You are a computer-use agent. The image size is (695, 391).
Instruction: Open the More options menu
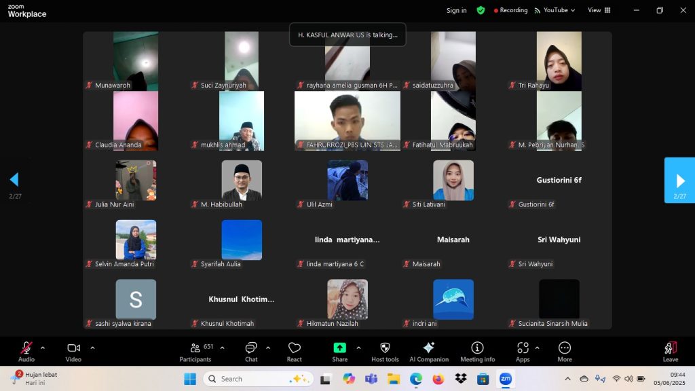(x=564, y=351)
